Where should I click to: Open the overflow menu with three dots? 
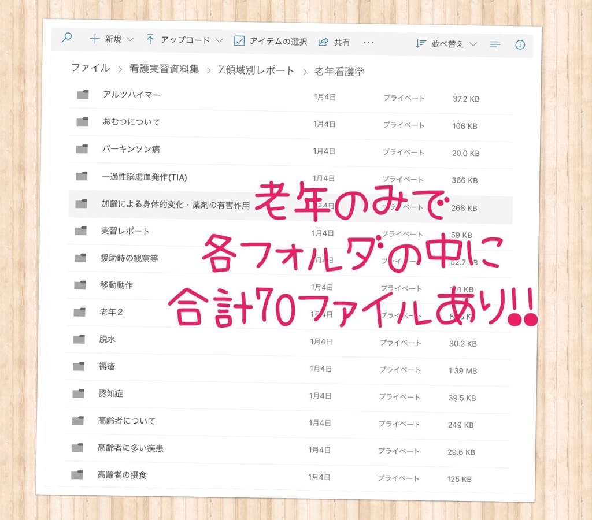pyautogui.click(x=368, y=42)
